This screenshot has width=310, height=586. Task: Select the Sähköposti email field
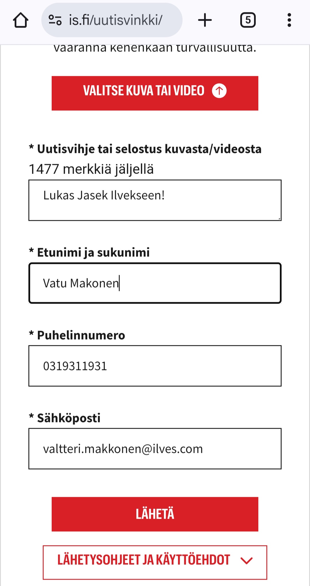pyautogui.click(x=155, y=449)
